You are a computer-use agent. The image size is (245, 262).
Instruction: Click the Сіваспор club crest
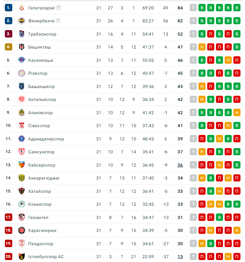tap(22, 126)
